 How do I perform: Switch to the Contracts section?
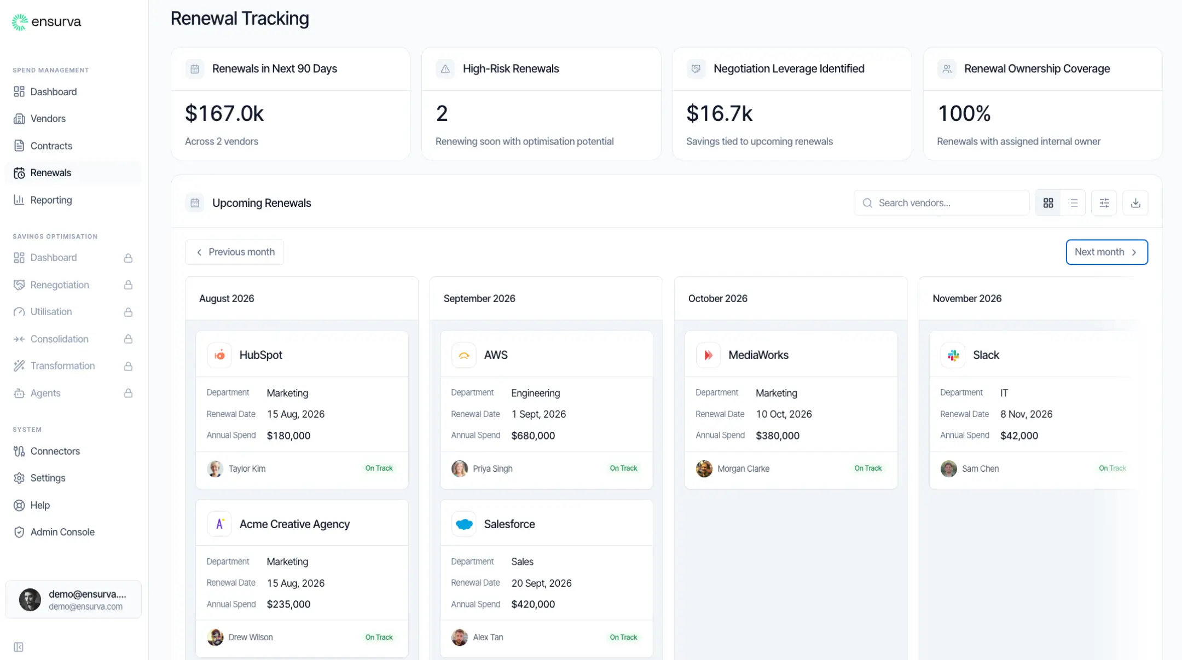[x=51, y=146]
